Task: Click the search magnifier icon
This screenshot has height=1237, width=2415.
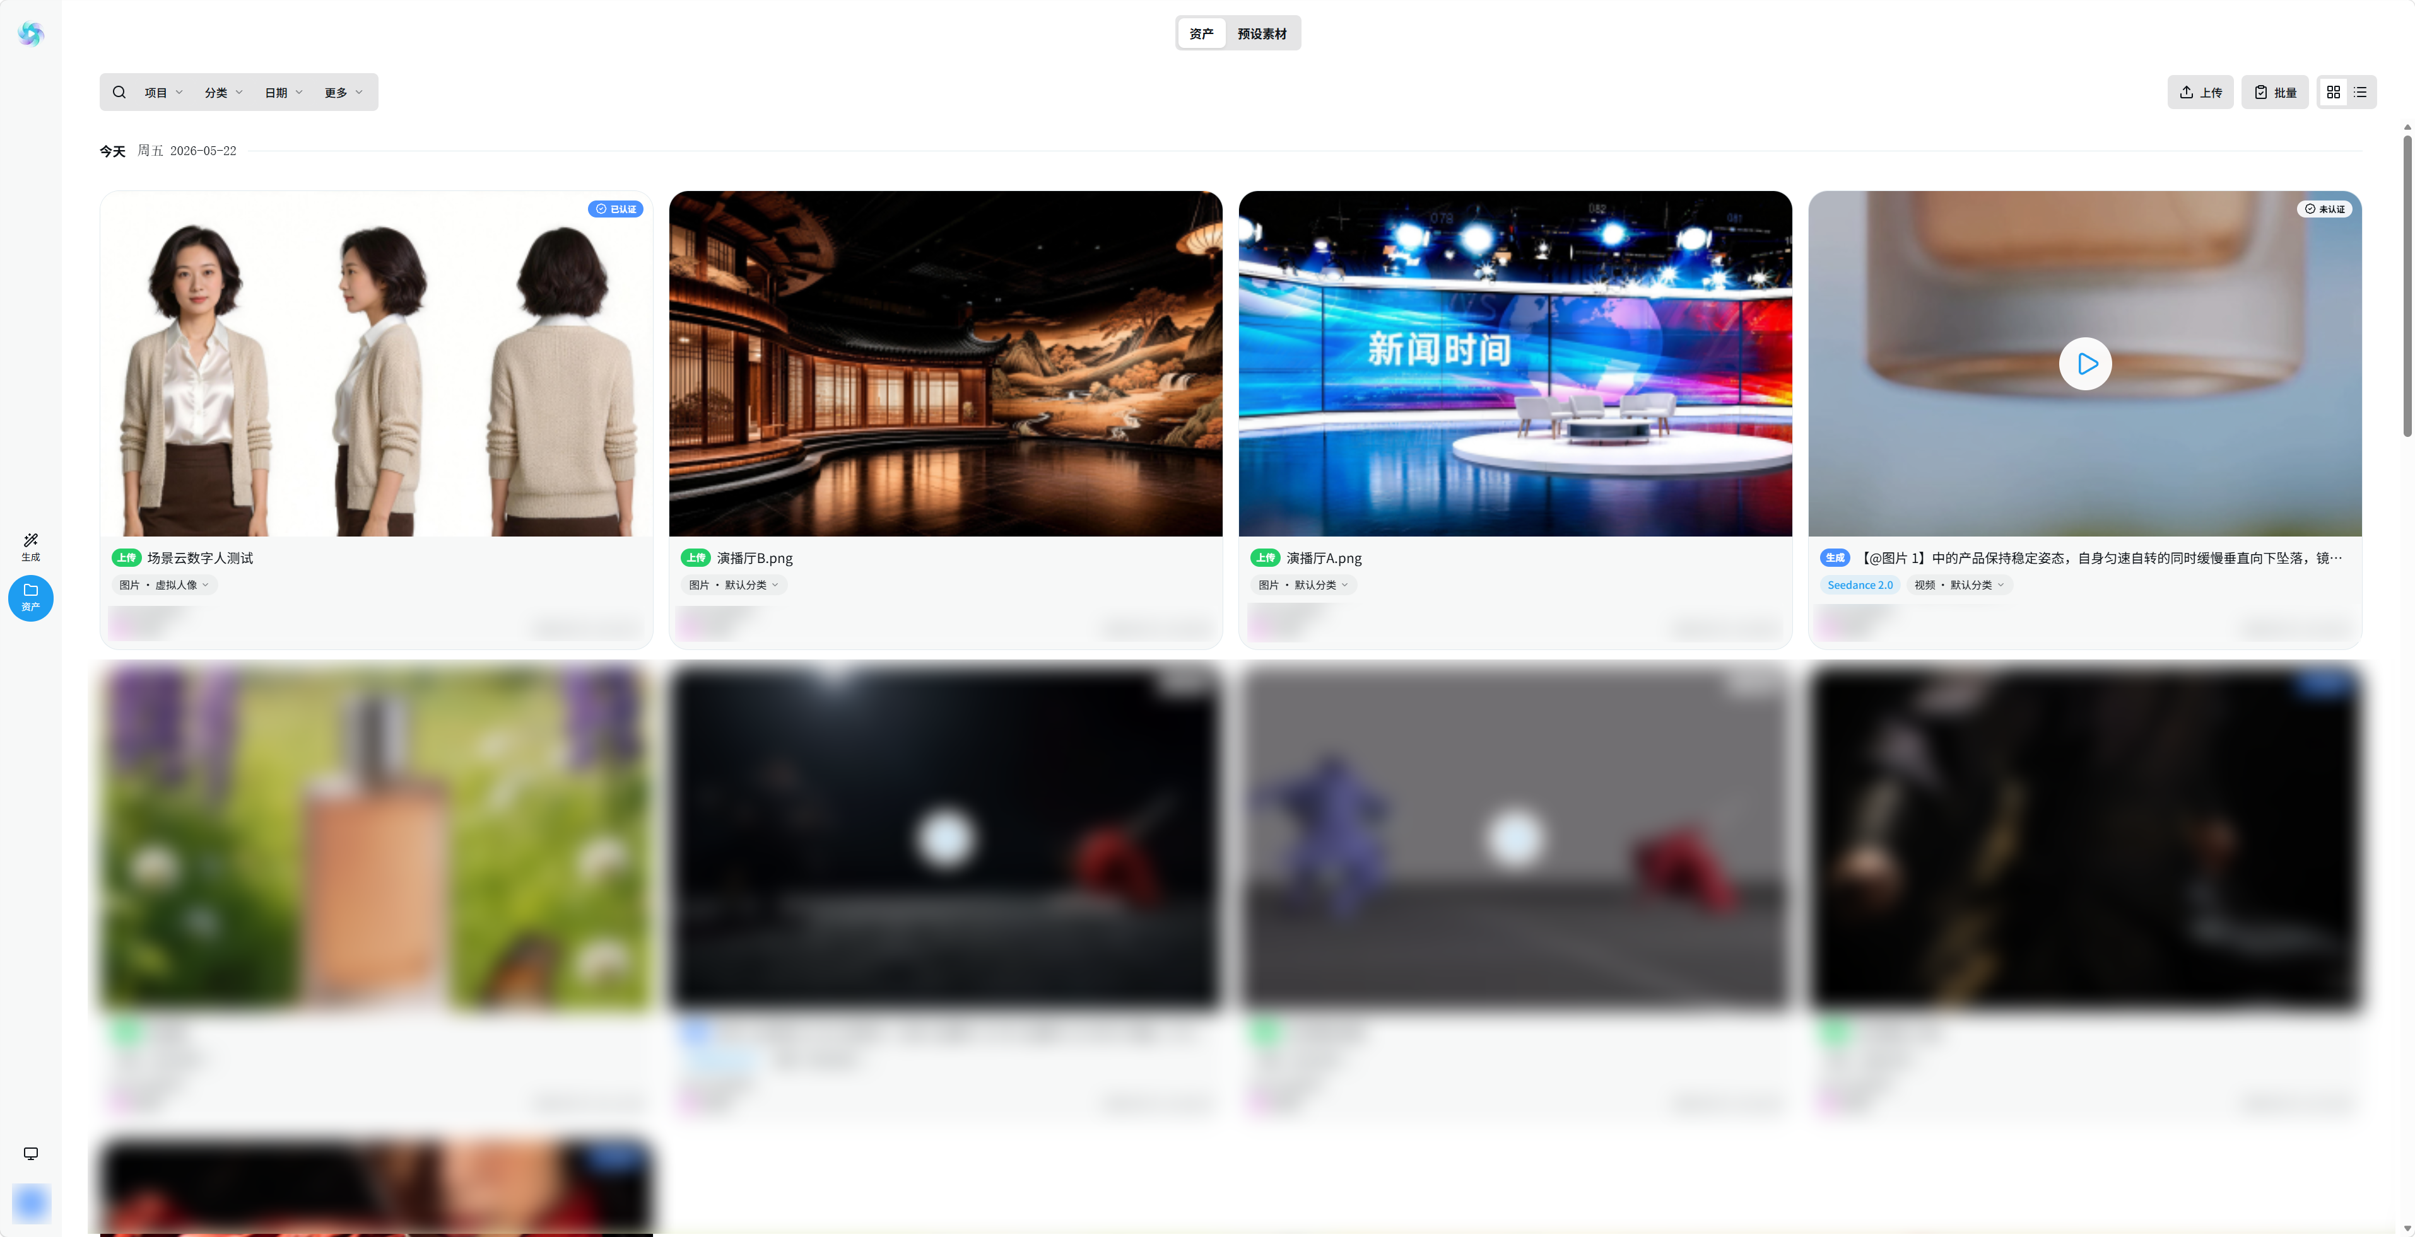Action: 119,92
